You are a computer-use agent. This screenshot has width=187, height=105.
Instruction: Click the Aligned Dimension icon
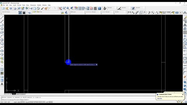[x=133, y=12]
